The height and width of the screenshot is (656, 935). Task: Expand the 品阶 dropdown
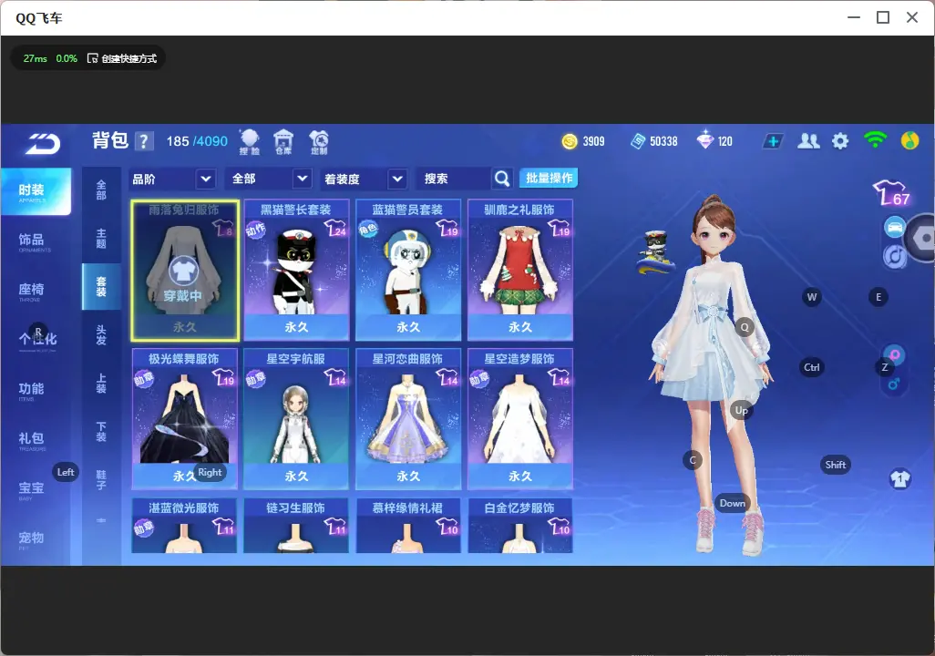pos(172,179)
